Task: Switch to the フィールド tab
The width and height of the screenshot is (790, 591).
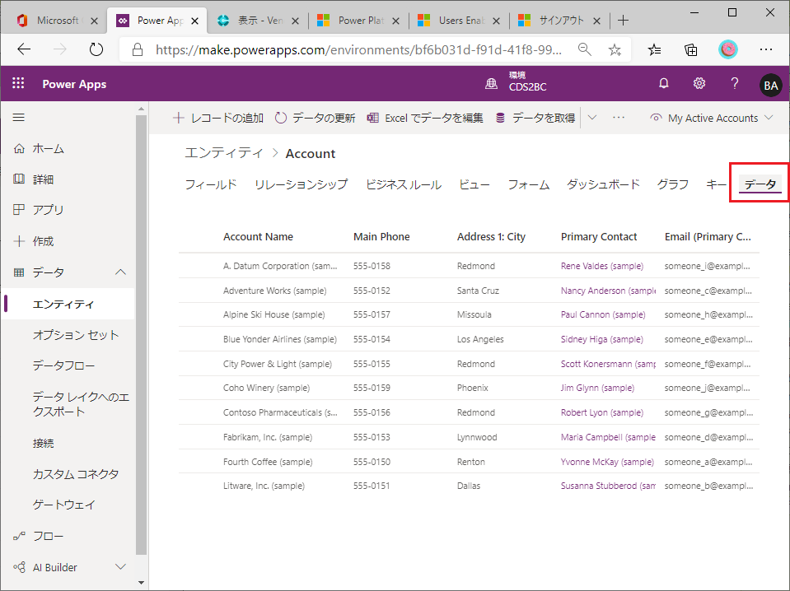Action: (x=211, y=184)
